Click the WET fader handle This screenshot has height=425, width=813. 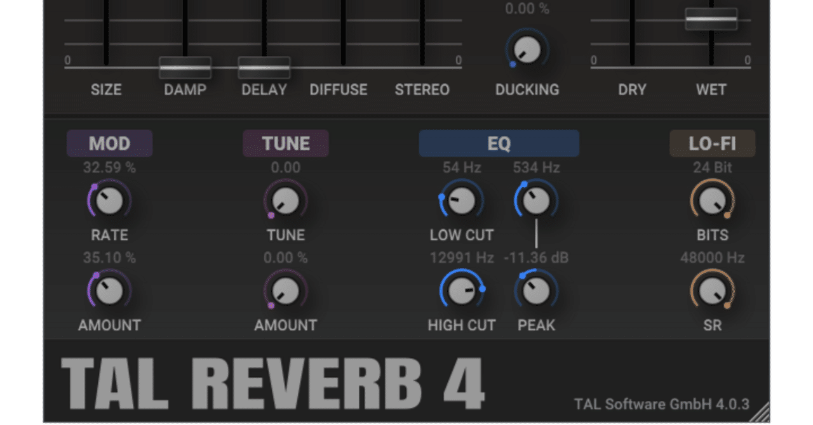711,20
